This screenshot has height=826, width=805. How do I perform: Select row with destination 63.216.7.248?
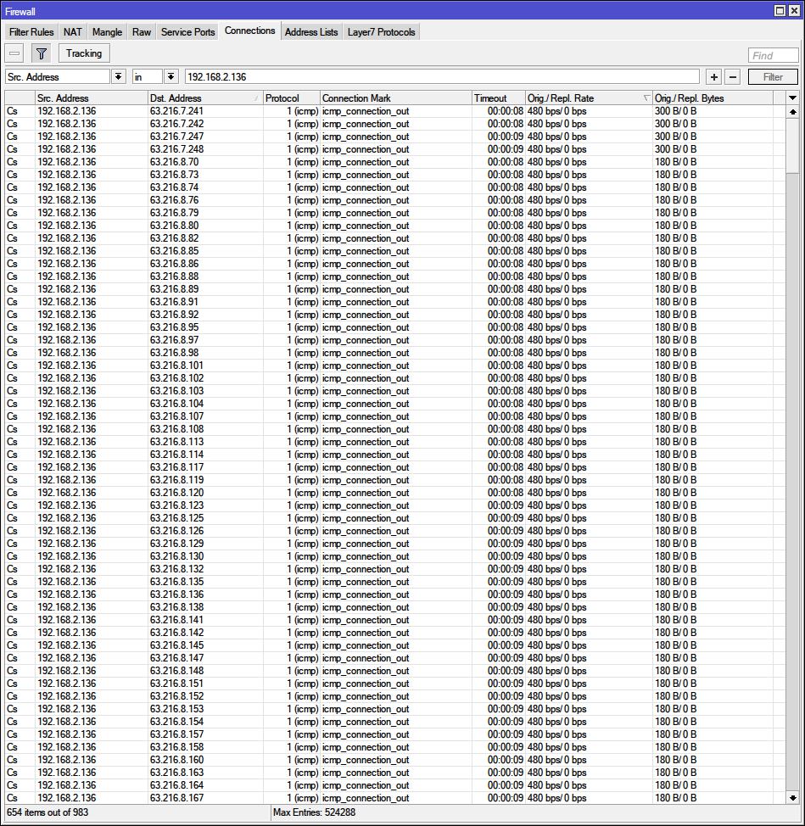click(x=394, y=149)
